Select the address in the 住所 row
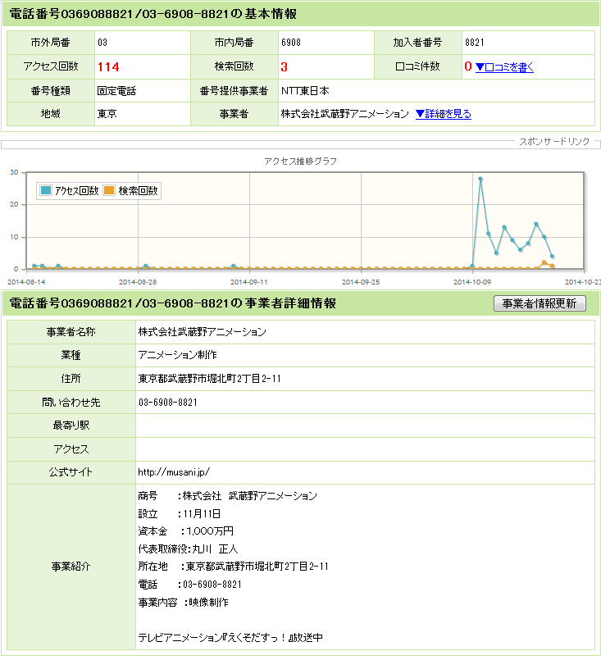Image resolution: width=601 pixels, height=660 pixels. (x=209, y=379)
